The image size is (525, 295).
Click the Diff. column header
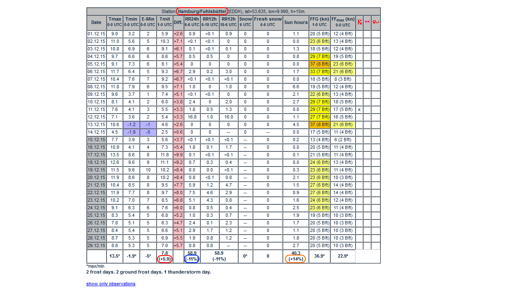178,23
